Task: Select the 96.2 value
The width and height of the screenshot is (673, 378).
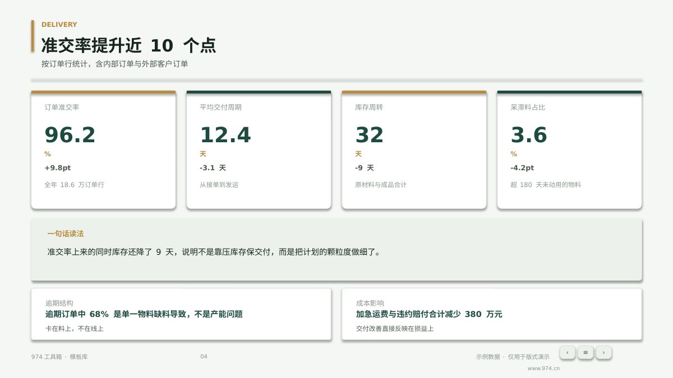Action: point(70,135)
